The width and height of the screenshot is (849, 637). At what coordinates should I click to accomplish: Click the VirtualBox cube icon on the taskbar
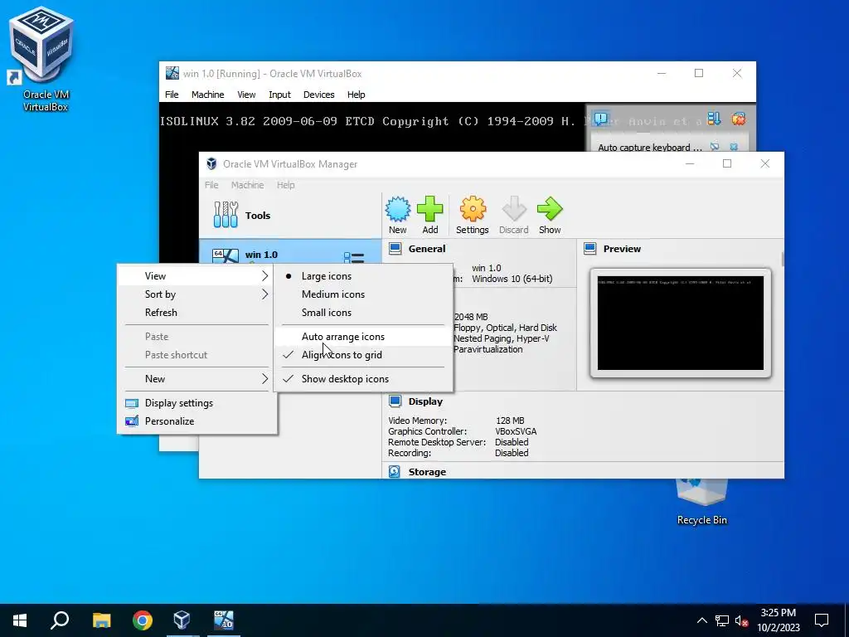coord(182,620)
